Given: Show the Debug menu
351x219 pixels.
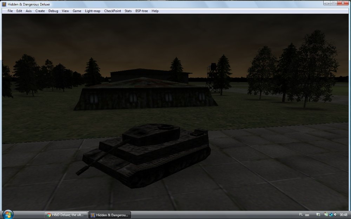Looking at the screenshot, I should coord(53,11).
